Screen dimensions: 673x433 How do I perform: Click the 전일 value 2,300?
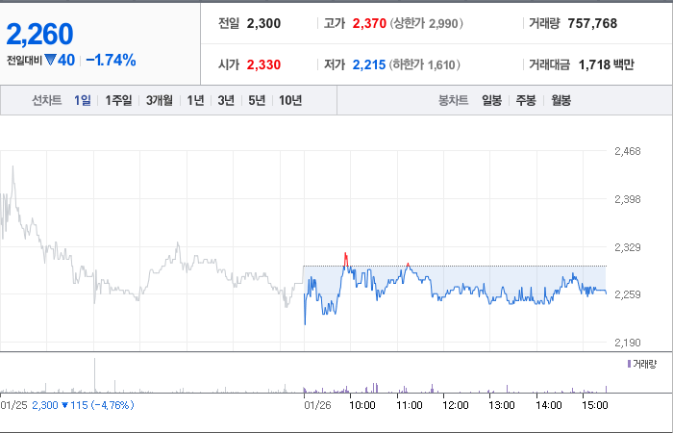pyautogui.click(x=263, y=23)
